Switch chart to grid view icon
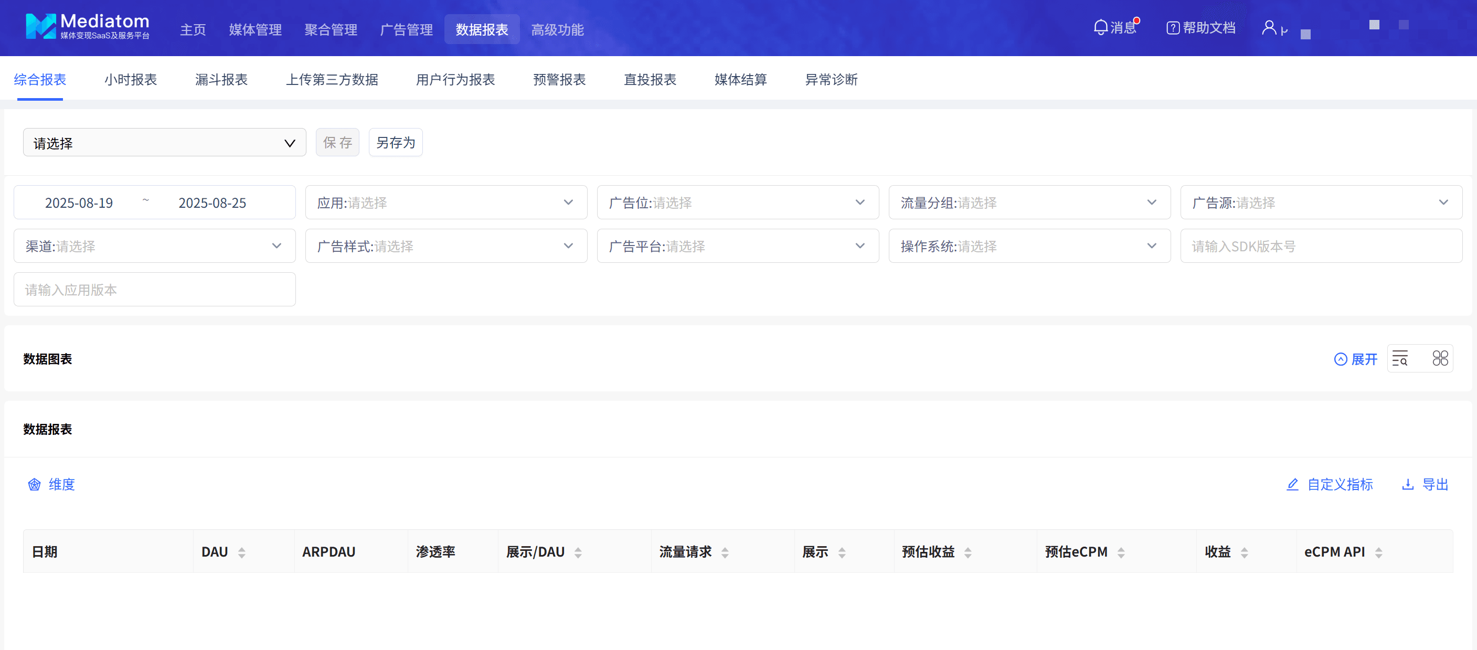Viewport: 1477px width, 650px height. pyautogui.click(x=1440, y=358)
